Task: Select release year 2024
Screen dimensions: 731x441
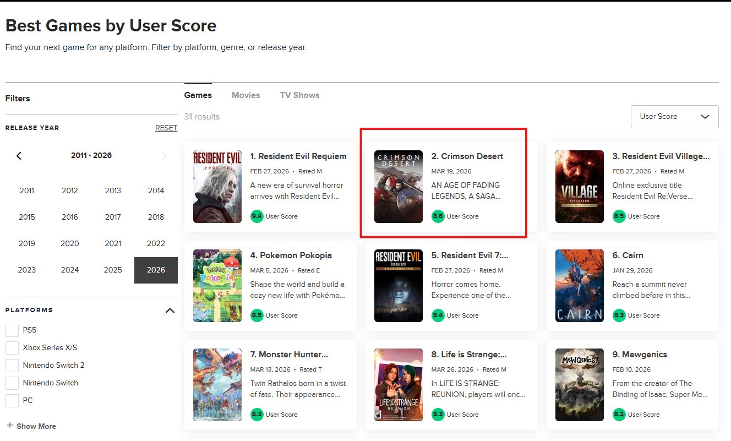Action: [x=69, y=270]
